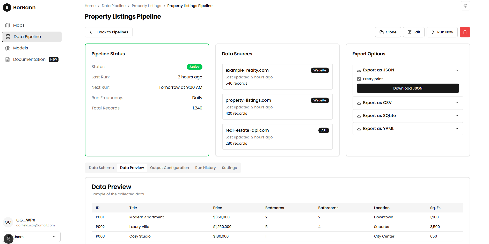Click the red trash delete pipeline icon
The height and width of the screenshot is (244, 489).
tap(465, 32)
